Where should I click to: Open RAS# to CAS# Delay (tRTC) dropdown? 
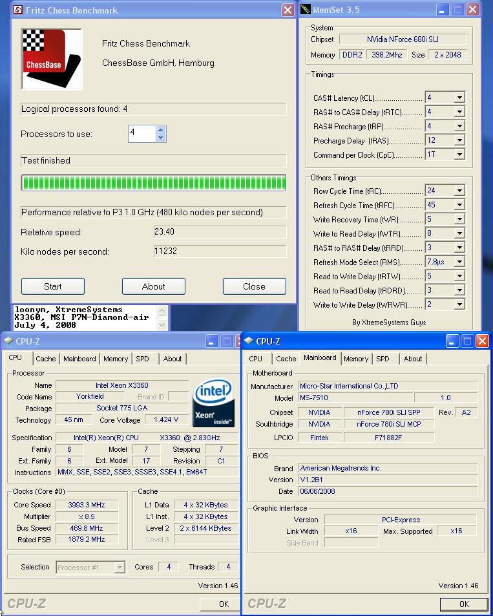459,112
